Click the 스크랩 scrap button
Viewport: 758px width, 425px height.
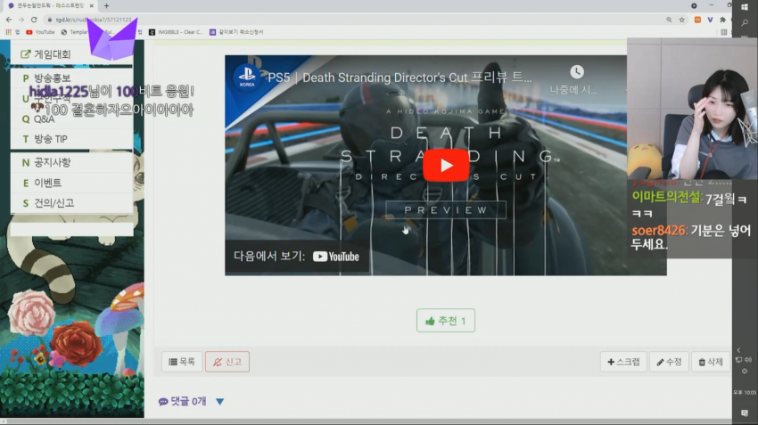click(623, 362)
